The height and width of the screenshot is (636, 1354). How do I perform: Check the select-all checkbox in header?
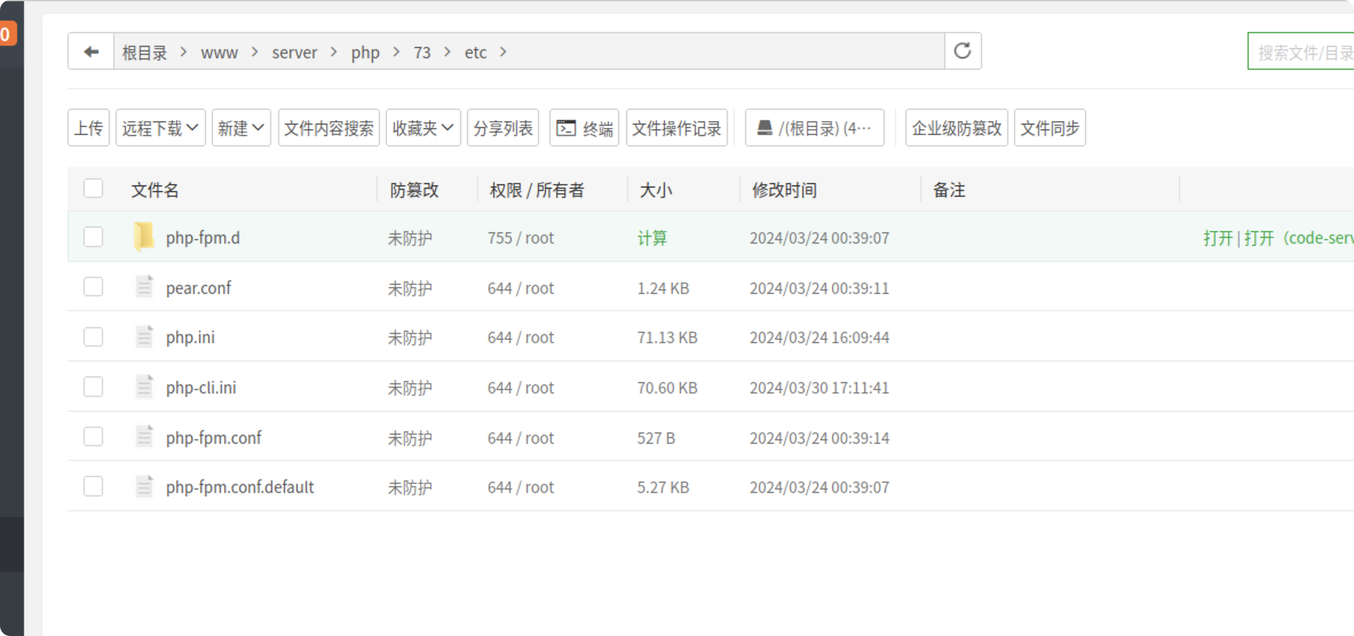93,189
